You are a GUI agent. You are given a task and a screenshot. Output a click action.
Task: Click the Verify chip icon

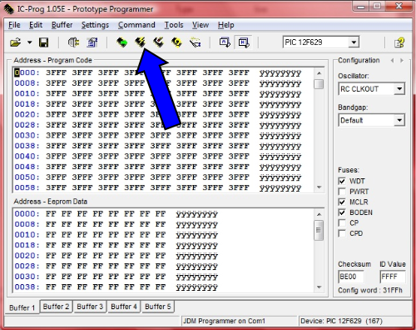[x=176, y=42]
